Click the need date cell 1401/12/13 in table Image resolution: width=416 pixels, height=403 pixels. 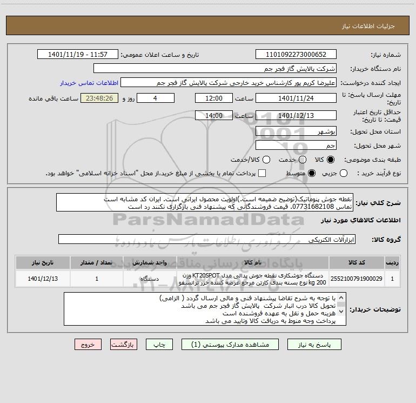[x=43, y=279]
